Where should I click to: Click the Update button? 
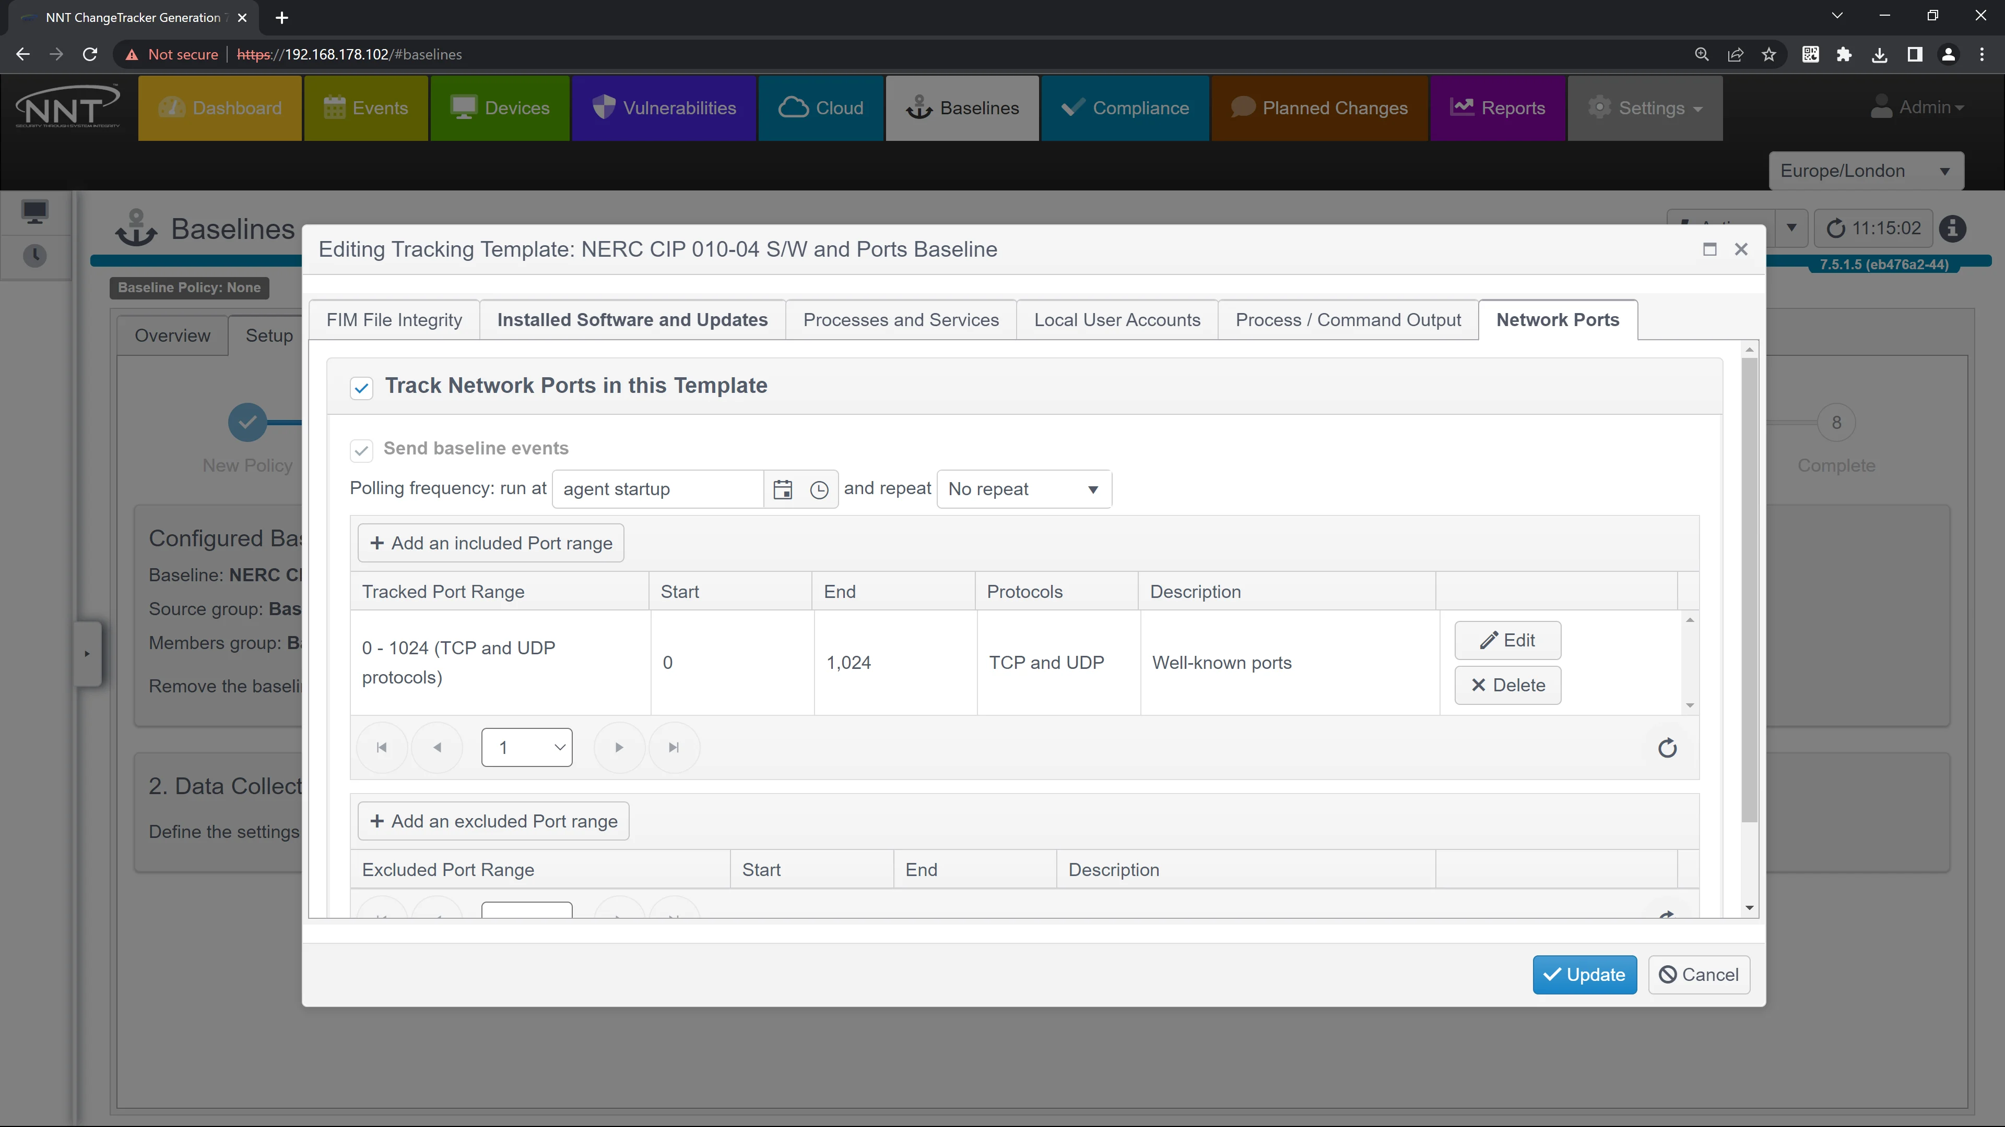(1585, 975)
